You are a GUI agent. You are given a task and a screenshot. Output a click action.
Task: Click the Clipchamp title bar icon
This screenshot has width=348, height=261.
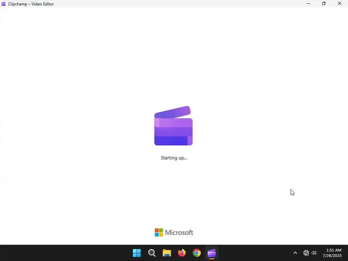pyautogui.click(x=3, y=4)
